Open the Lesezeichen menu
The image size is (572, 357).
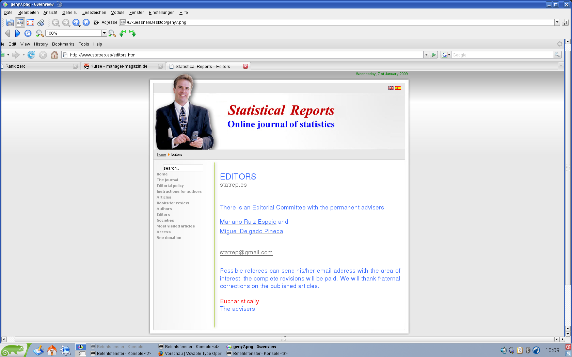[x=94, y=13]
